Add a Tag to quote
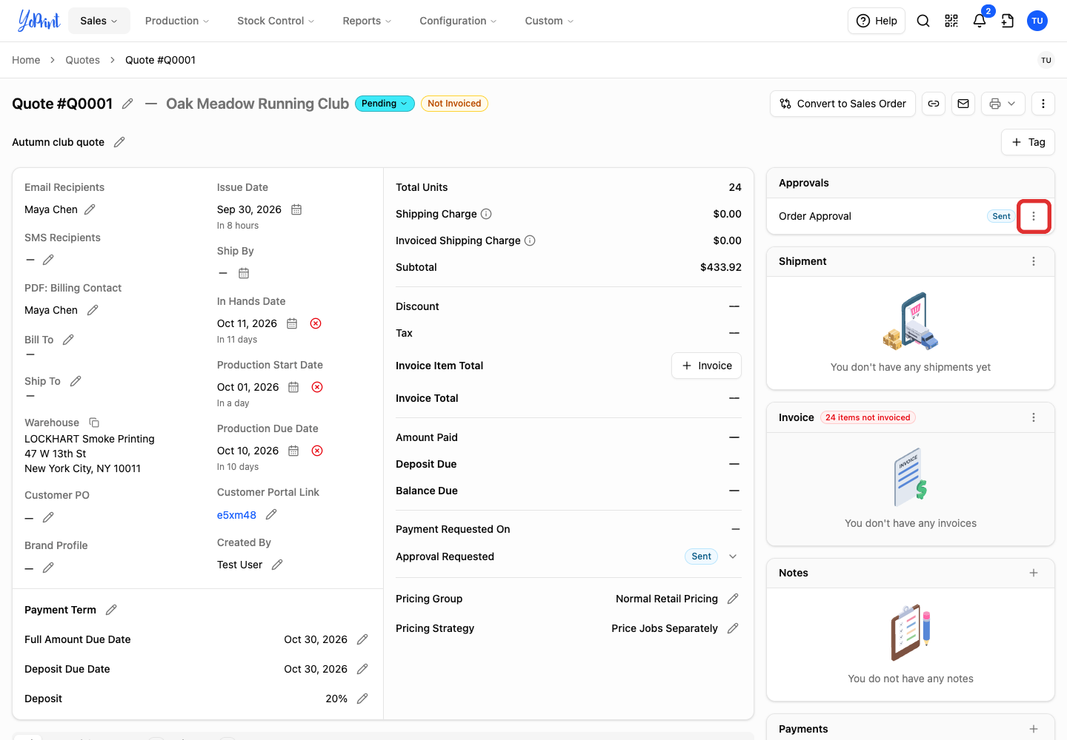Image resolution: width=1067 pixels, height=740 pixels. pos(1028,142)
